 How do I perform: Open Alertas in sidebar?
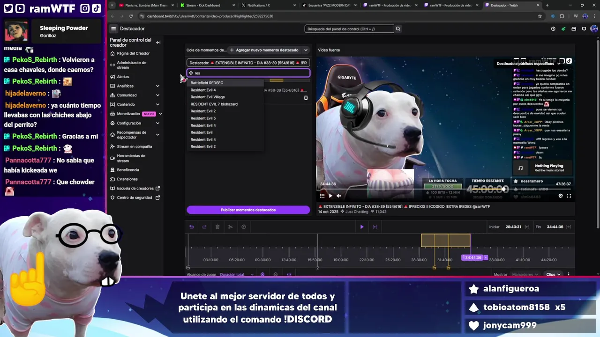click(123, 77)
